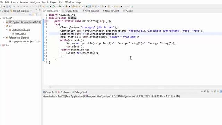Select the Project Explorer tab
Screen dimensions: 222x125
[21, 11]
